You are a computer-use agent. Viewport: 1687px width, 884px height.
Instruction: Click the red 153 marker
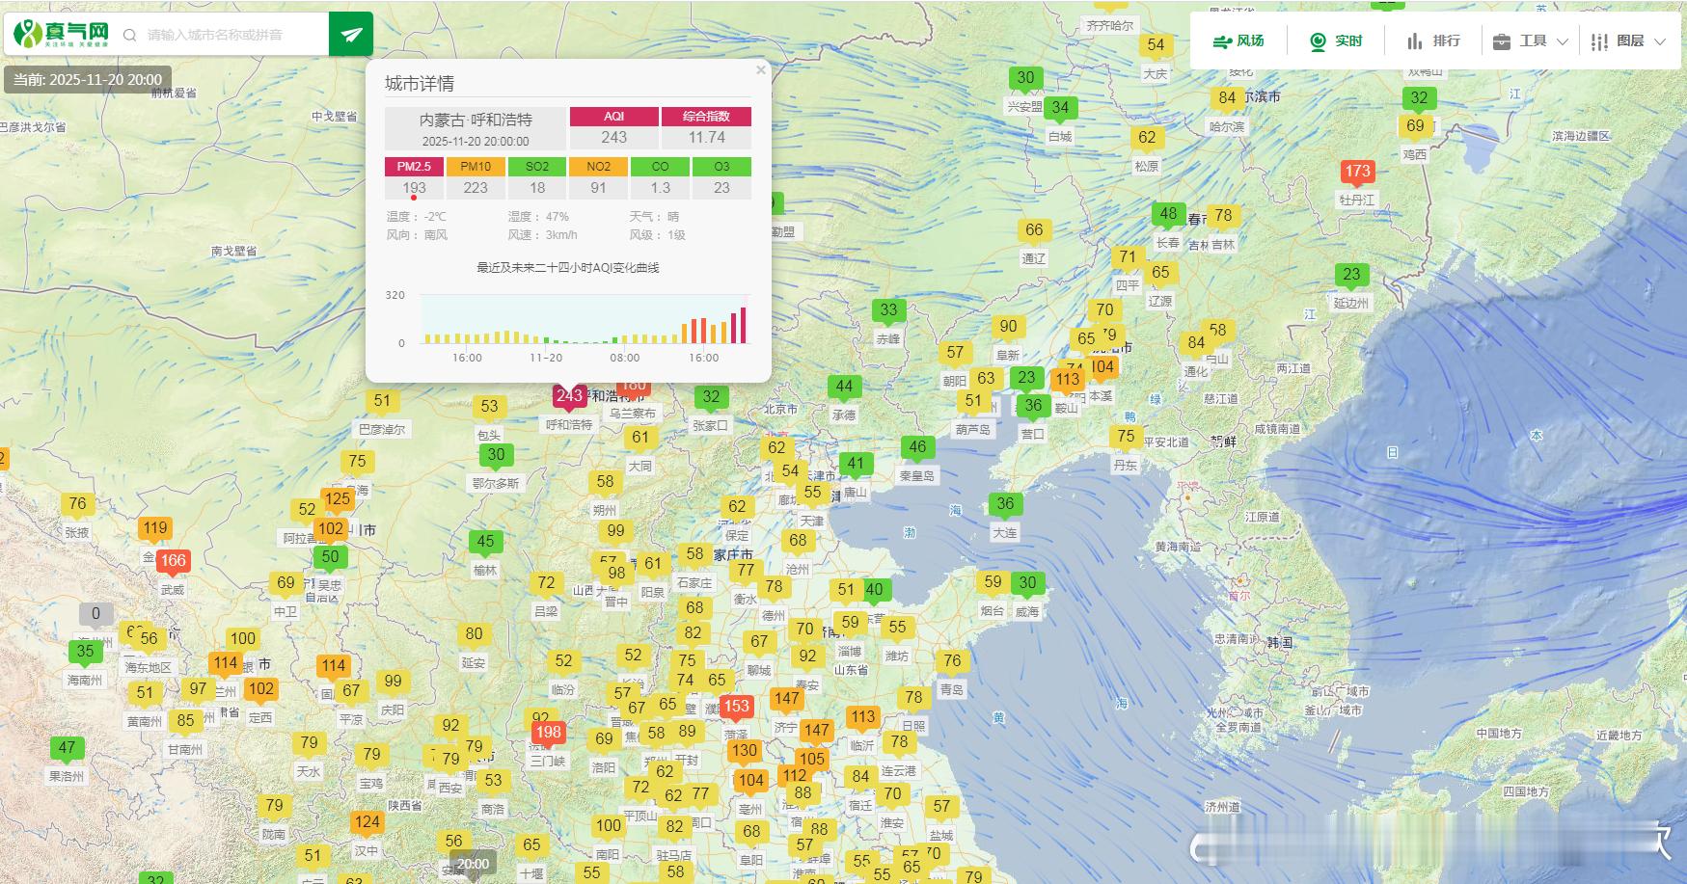pyautogui.click(x=736, y=707)
